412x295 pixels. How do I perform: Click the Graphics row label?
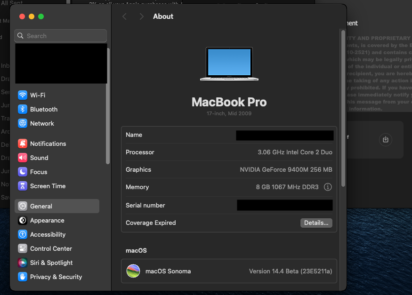pyautogui.click(x=138, y=170)
